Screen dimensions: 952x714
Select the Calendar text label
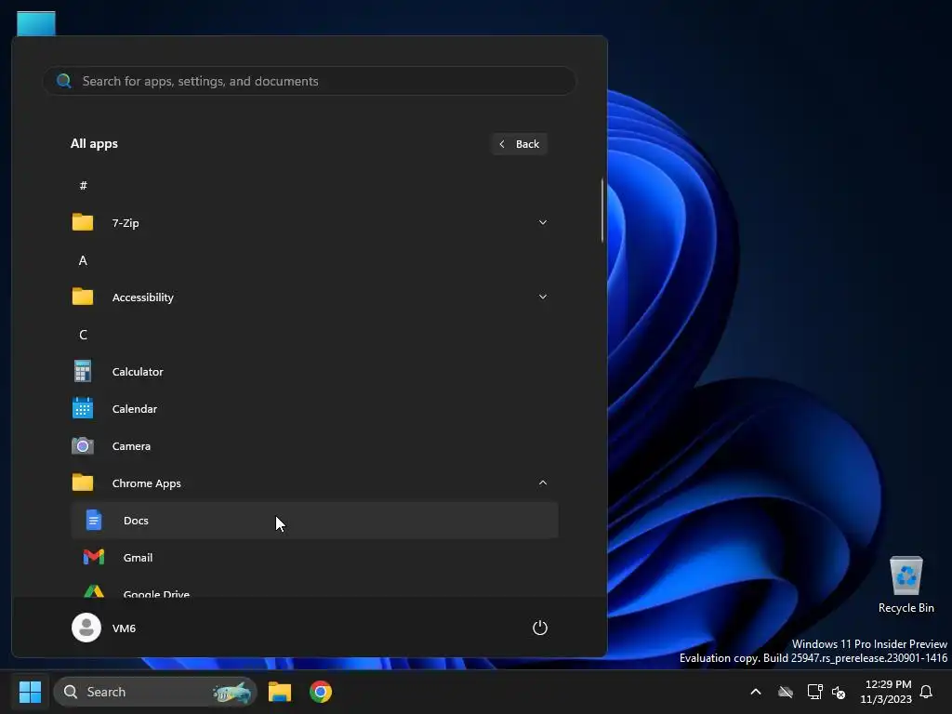(135, 409)
